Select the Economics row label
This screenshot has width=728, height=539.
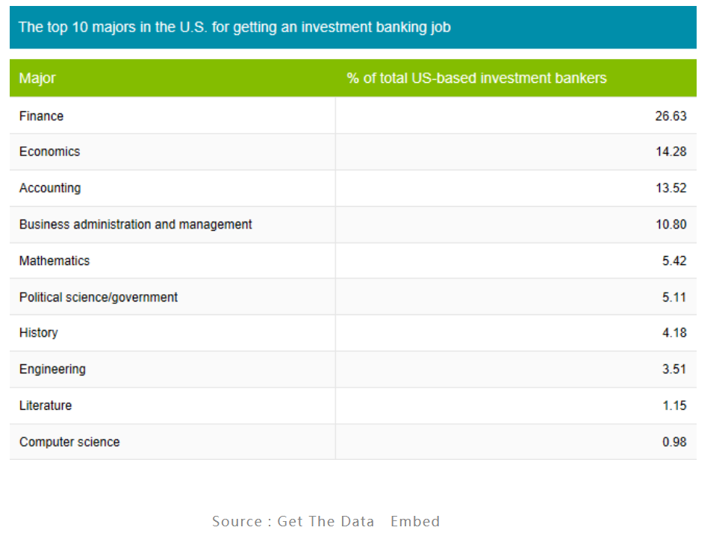pyautogui.click(x=49, y=152)
